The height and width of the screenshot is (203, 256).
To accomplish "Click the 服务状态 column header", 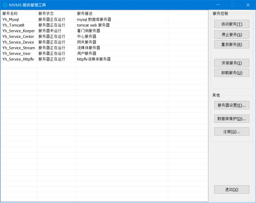I will click(x=56, y=13).
